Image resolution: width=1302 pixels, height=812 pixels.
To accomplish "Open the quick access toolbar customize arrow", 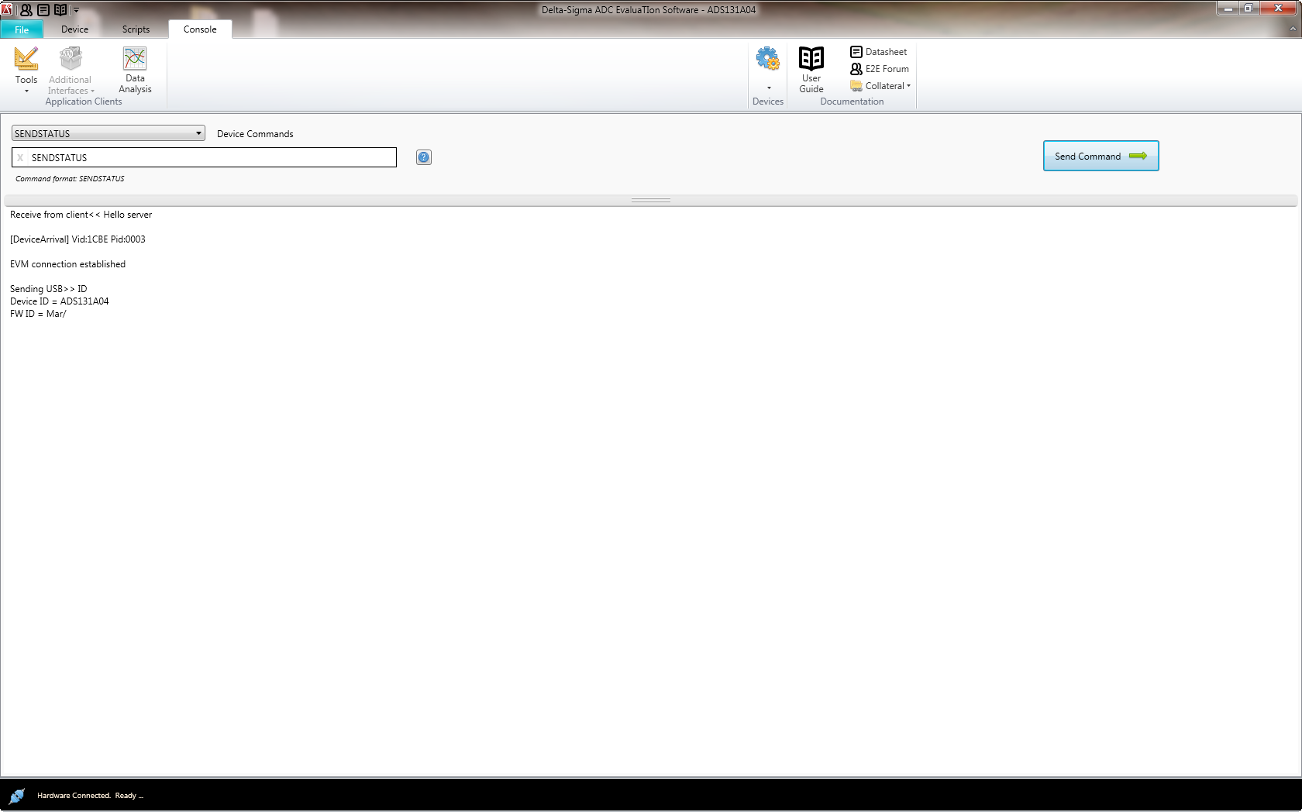I will pyautogui.click(x=76, y=10).
